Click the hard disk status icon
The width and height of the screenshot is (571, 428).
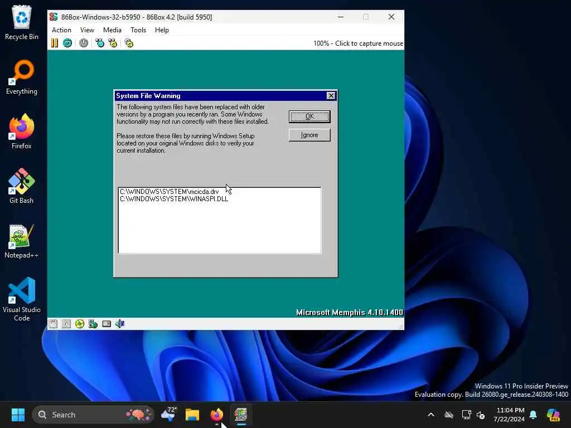pyautogui.click(x=107, y=324)
